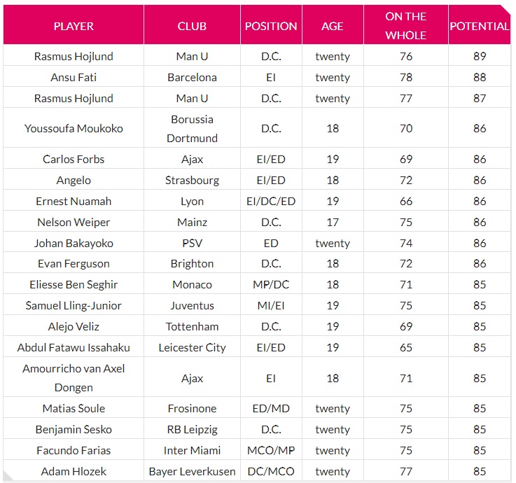Image resolution: width=516 pixels, height=483 pixels.
Task: Click Carlos Forbs player cell
Action: coord(74,159)
